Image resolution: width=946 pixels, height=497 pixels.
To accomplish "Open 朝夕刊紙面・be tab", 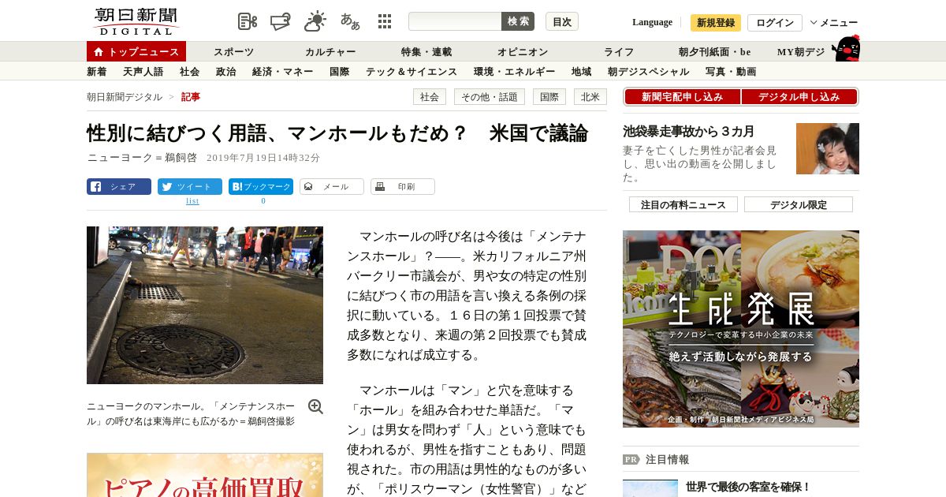I will pos(715,52).
